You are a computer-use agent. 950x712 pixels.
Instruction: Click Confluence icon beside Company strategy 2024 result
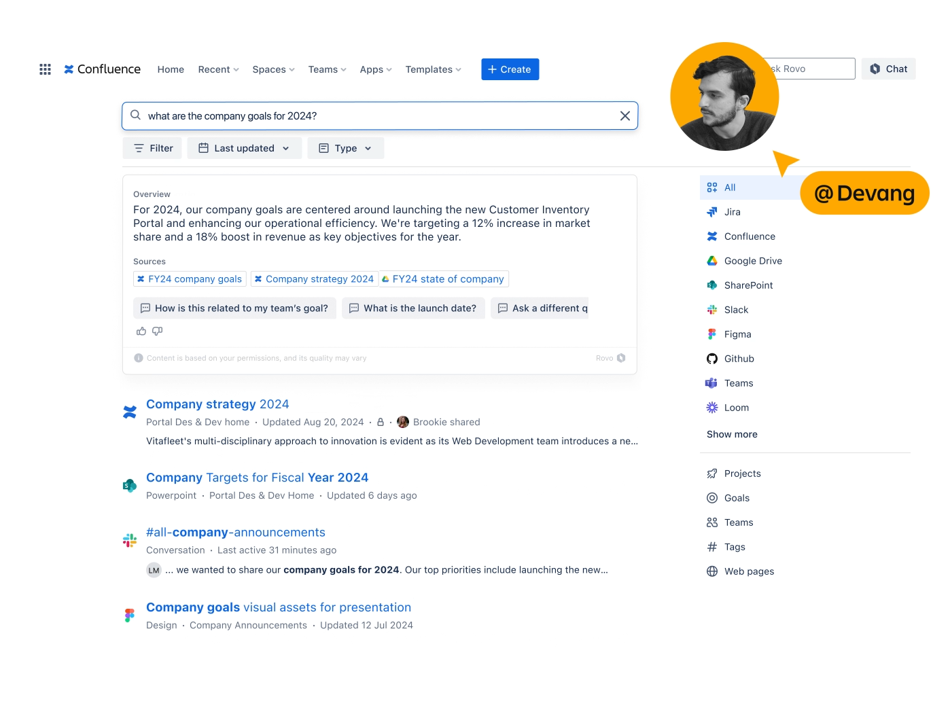pyautogui.click(x=130, y=412)
